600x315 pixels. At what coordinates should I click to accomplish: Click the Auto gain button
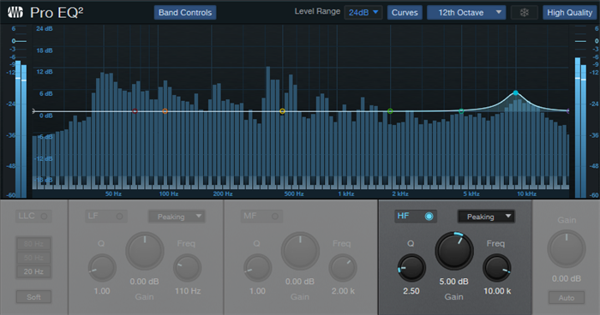coord(567,297)
